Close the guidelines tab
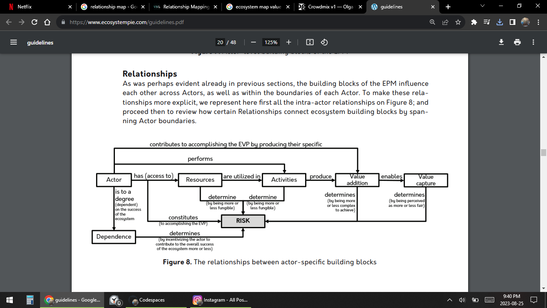The image size is (547, 308). [432, 7]
